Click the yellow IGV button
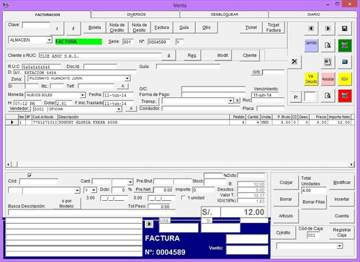 (345, 78)
